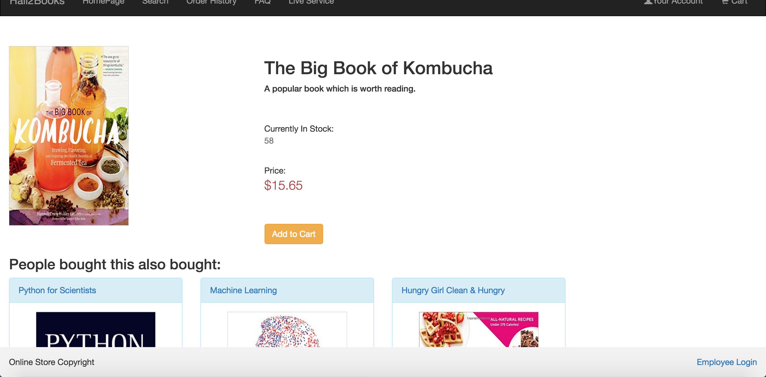
Task: Click the Hungry Girl cover thumbnail
Action: (x=479, y=329)
